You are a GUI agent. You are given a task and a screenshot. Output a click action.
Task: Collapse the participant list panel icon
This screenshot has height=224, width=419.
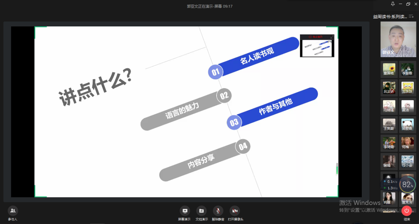411,17
